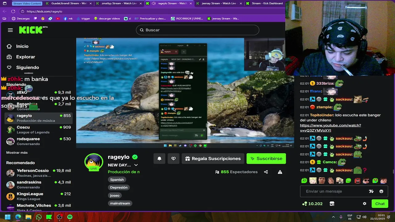Select the sunglasses face quick emote
The image size is (395, 222).
(x=366, y=181)
